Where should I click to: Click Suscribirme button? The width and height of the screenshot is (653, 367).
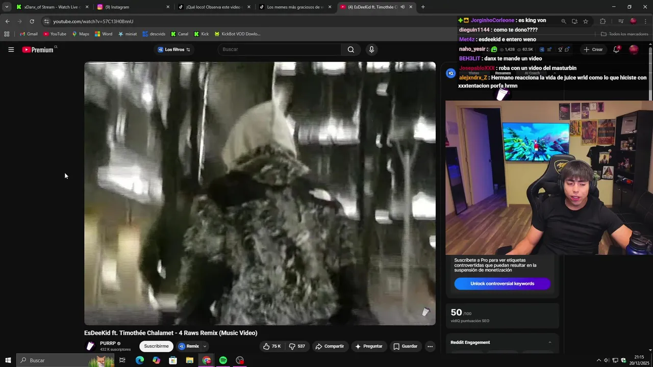pyautogui.click(x=156, y=346)
